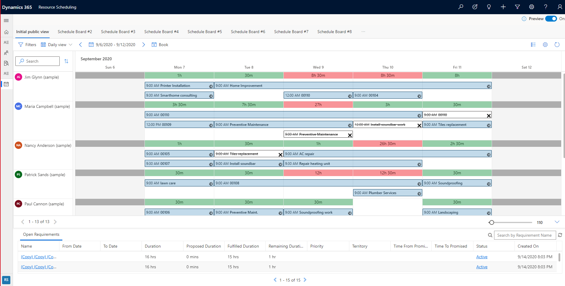The height and width of the screenshot is (286, 565).
Task: Open the first Active status link
Action: (482, 257)
